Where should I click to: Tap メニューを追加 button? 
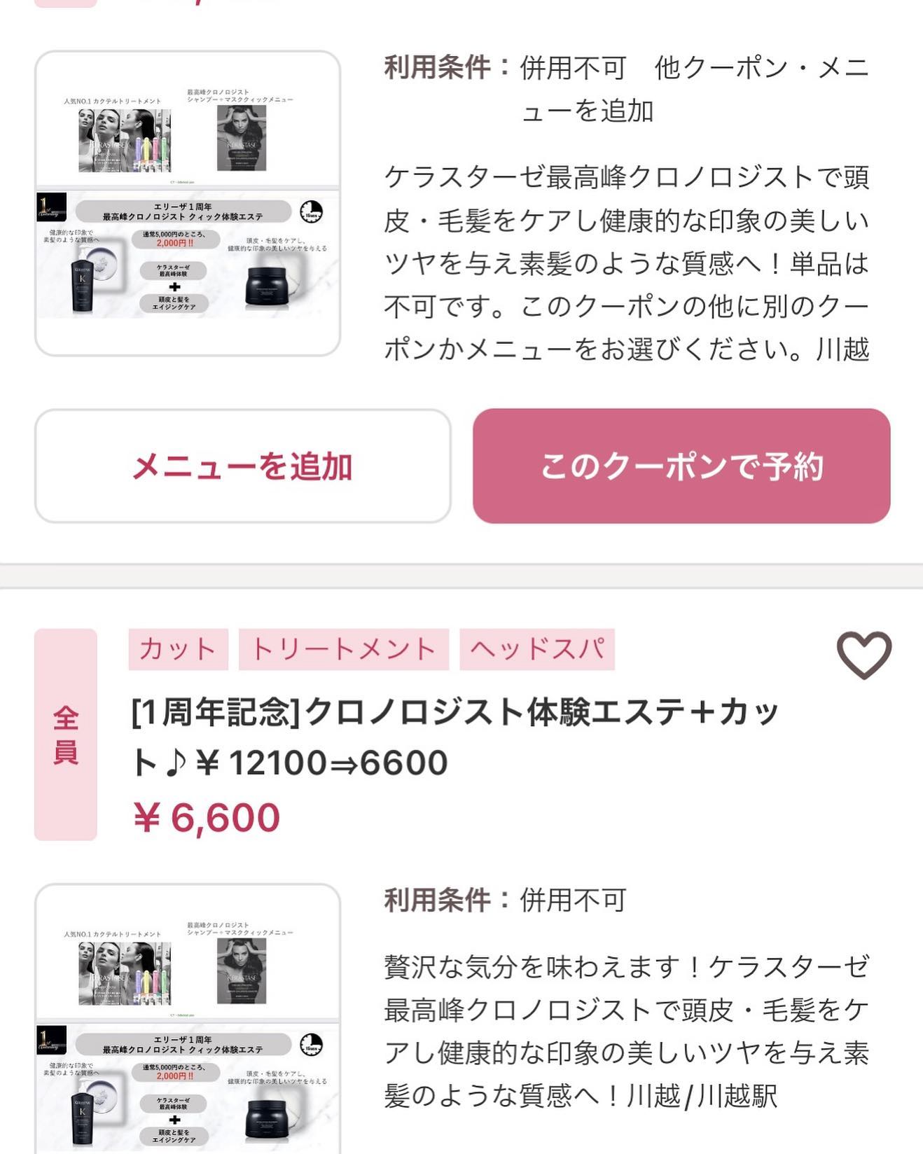point(242,466)
